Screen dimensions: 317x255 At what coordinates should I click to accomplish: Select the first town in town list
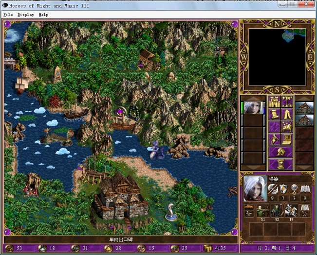[x=304, y=108]
